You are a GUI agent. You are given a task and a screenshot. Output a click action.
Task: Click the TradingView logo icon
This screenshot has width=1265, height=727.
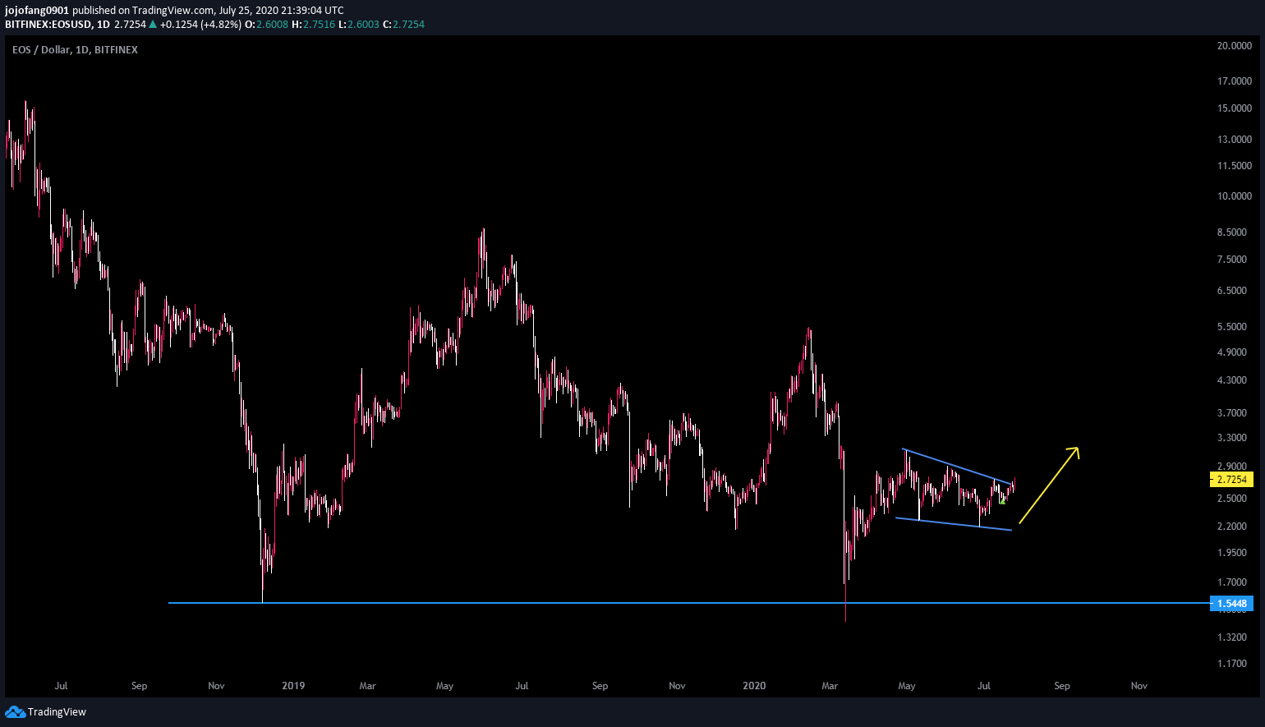pos(15,711)
